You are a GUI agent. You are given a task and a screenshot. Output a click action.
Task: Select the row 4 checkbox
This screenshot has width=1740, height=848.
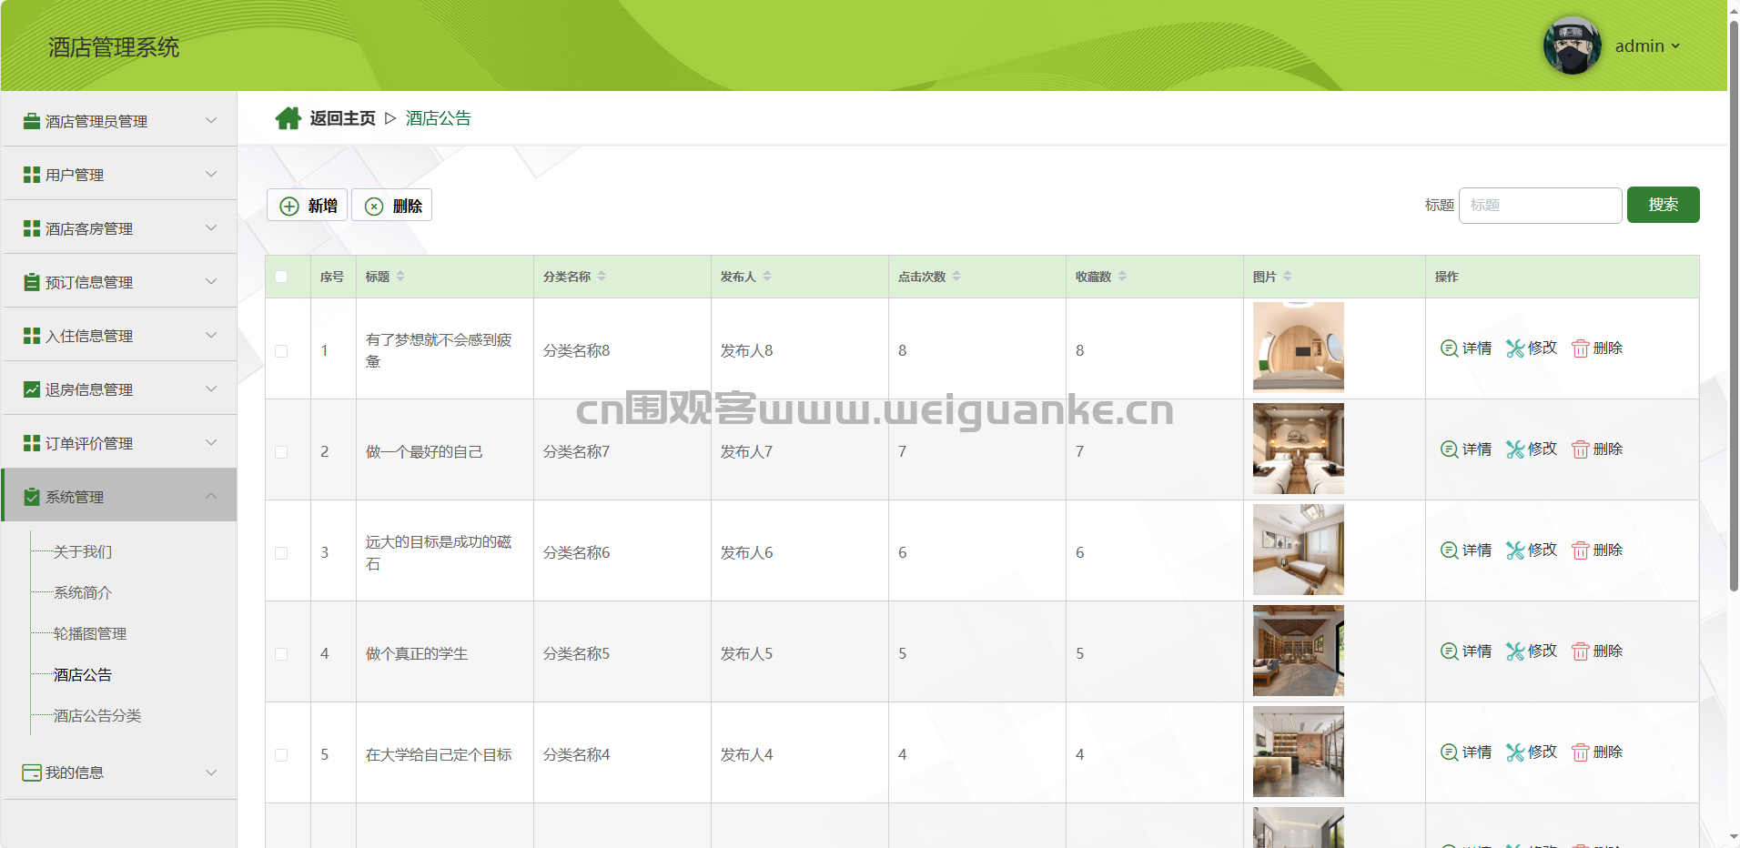coord(281,654)
